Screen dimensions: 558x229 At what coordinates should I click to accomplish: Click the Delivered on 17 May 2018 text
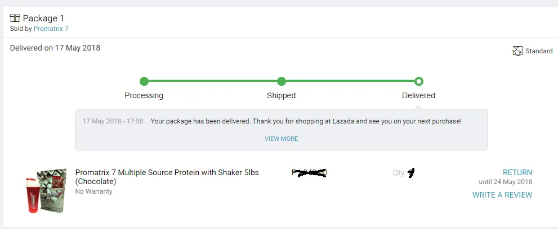[x=55, y=48]
